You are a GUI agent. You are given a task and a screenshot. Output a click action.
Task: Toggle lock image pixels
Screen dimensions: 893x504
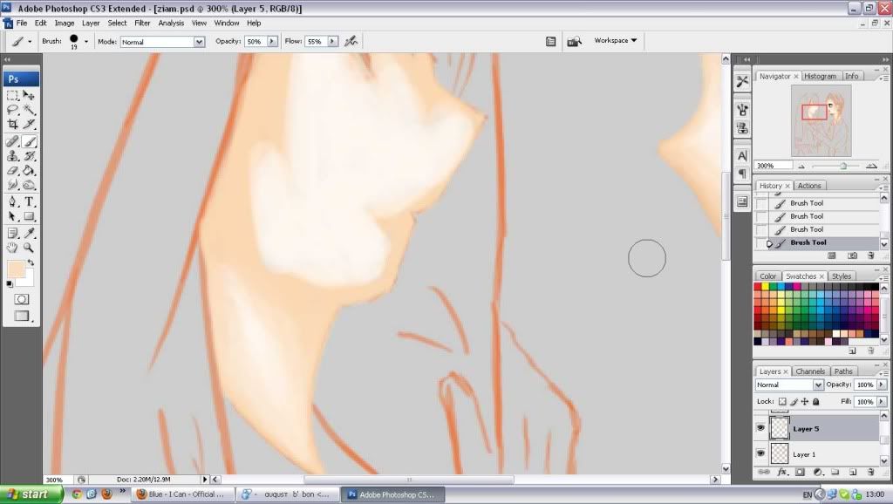coord(794,401)
